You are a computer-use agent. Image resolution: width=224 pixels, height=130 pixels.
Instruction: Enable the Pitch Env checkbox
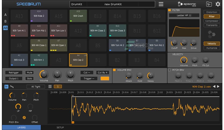[169, 70]
